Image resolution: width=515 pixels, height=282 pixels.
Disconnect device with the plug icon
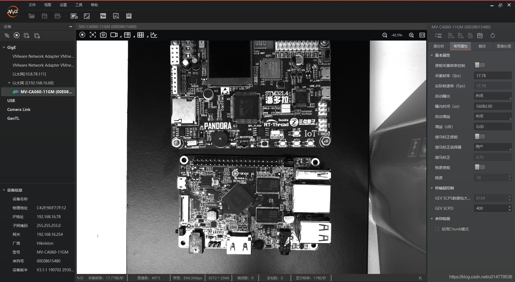tap(7, 35)
